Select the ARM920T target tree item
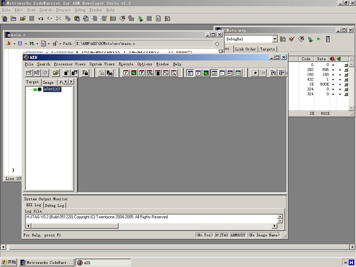356x267 pixels. coord(52,89)
